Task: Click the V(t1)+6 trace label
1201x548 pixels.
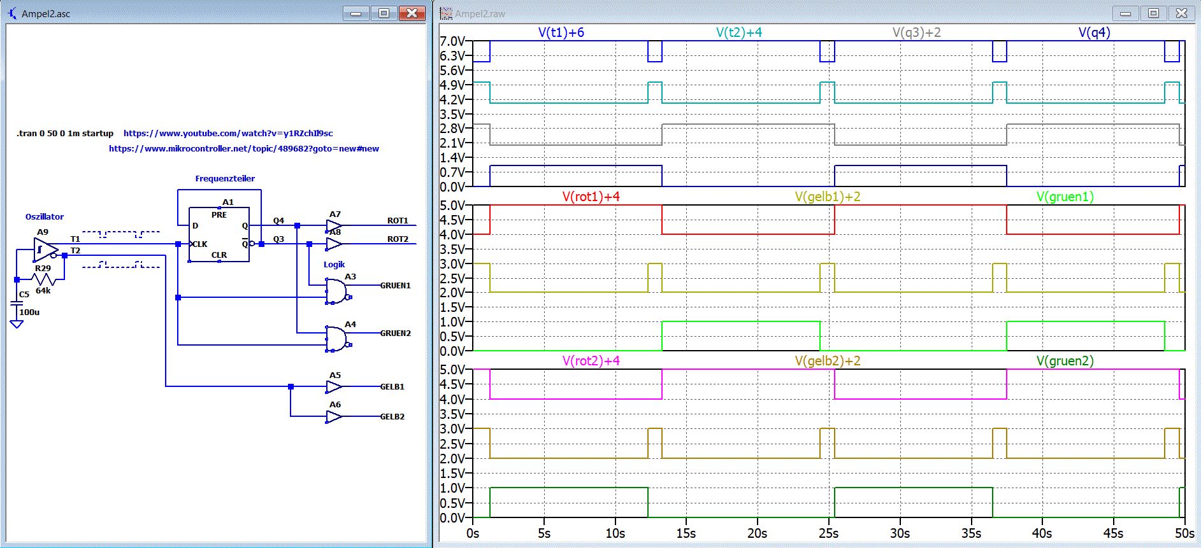Action: click(561, 32)
